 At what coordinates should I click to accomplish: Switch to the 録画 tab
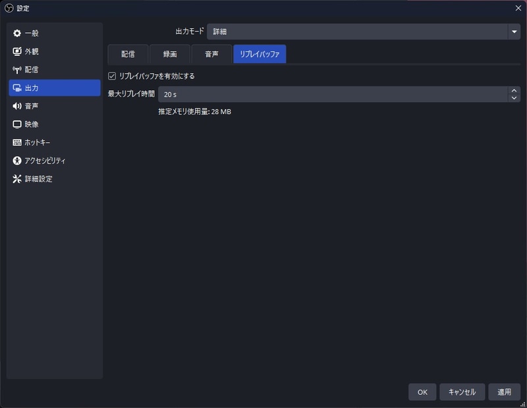169,54
